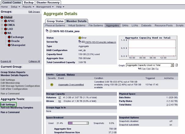Click the Space Breakout used capacity bar
Viewport: 185px width, 134px height.
(78, 123)
